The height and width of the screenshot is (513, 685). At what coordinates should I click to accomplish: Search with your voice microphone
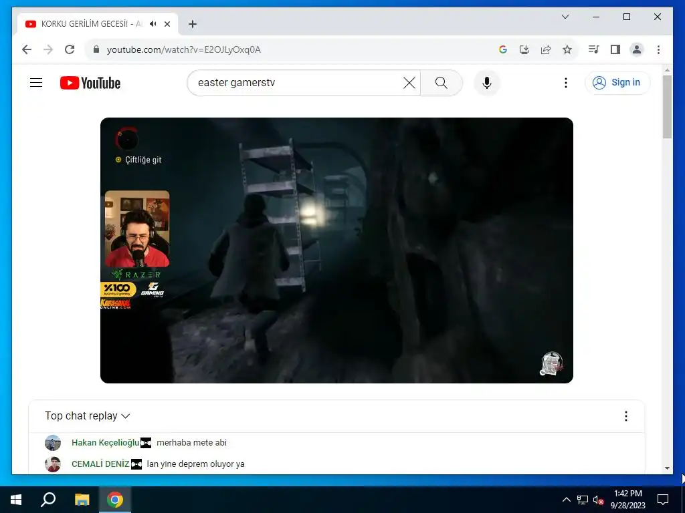coord(487,82)
